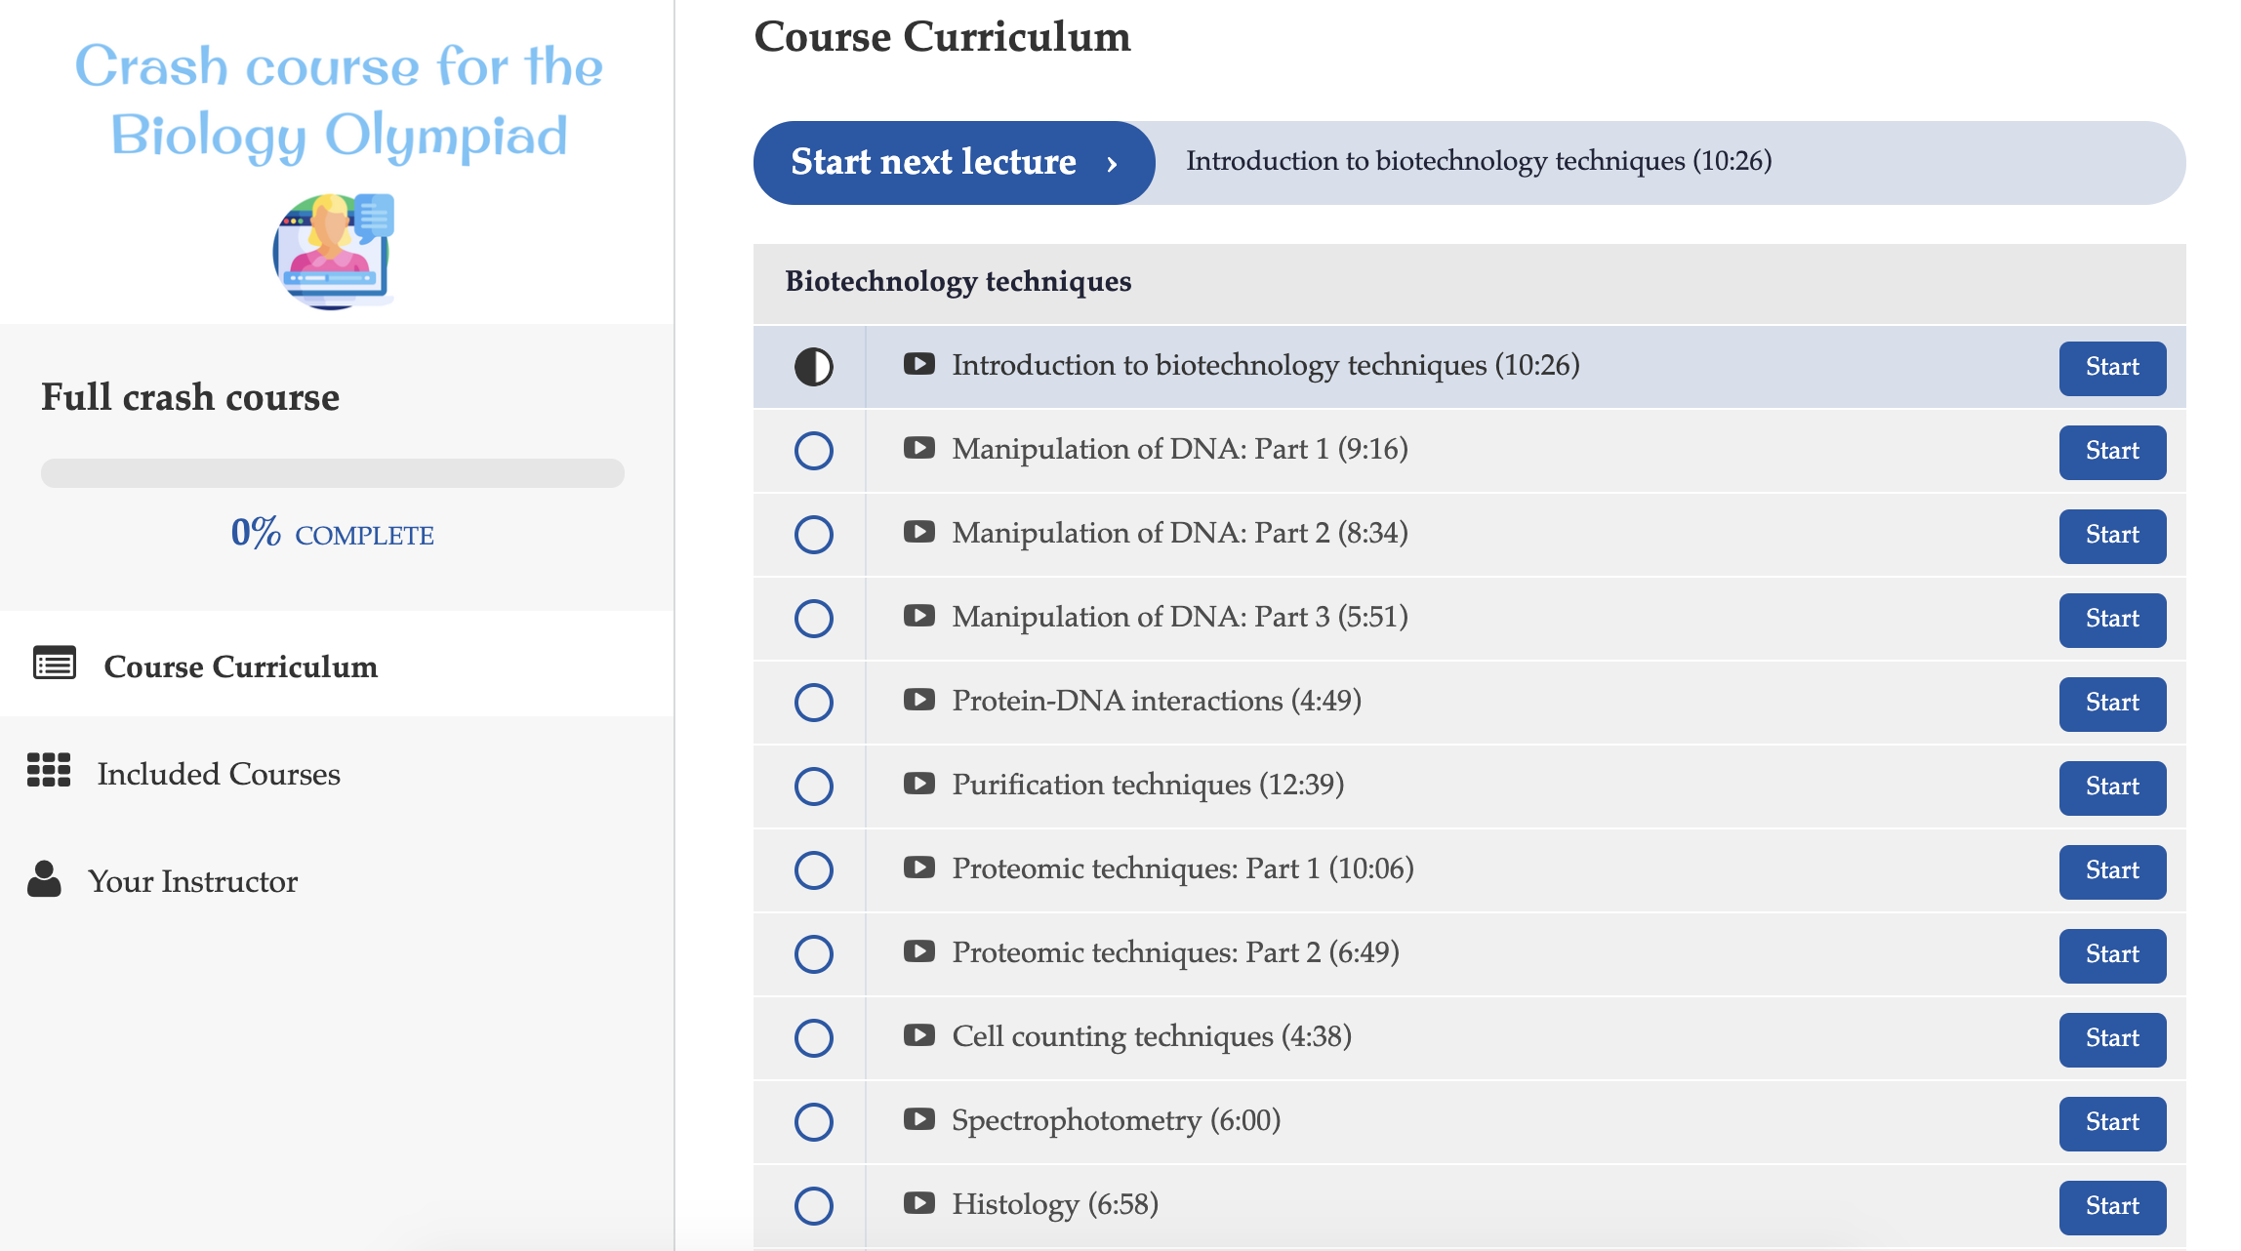This screenshot has width=2241, height=1251.
Task: Start the Purification techniques lecture
Action: [2112, 787]
